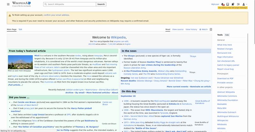255x132 pixels.
Task: Open the featured articles Archive link
Action: (69, 92)
